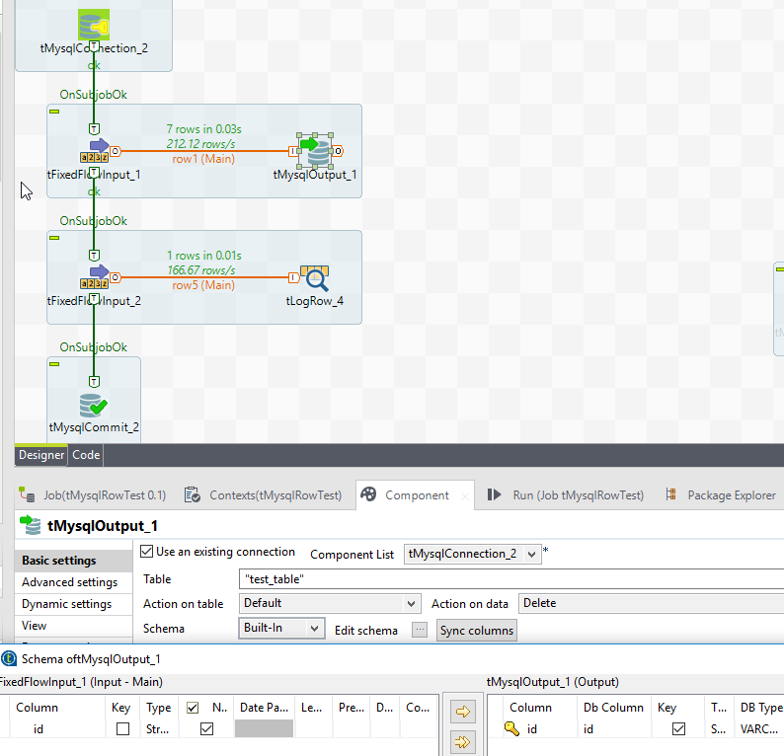
Task: Collapse the partially visible subjob box on the right
Action: pyautogui.click(x=780, y=269)
